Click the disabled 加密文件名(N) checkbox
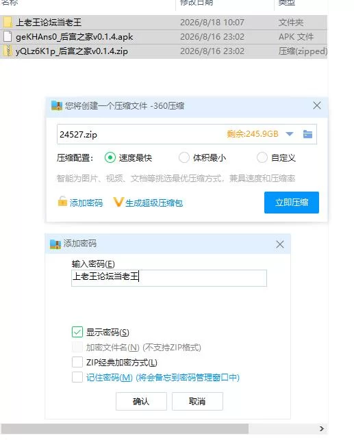Screen dimensions: 354x440 tap(77, 347)
